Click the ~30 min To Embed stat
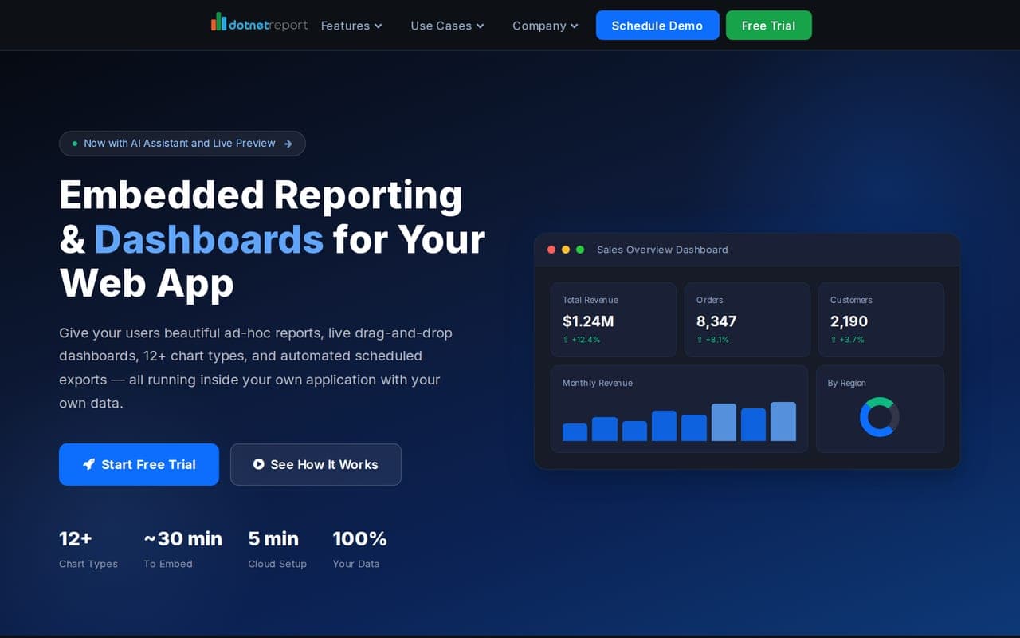1020x638 pixels. (182, 549)
